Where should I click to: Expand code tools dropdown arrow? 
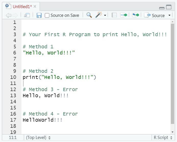click(105, 15)
